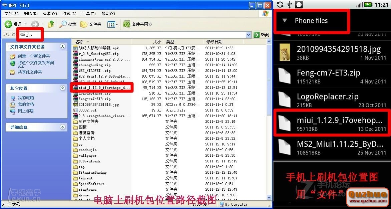Tap the sync status icon on phone
This screenshot has width=391, height=209.
coord(280,4)
